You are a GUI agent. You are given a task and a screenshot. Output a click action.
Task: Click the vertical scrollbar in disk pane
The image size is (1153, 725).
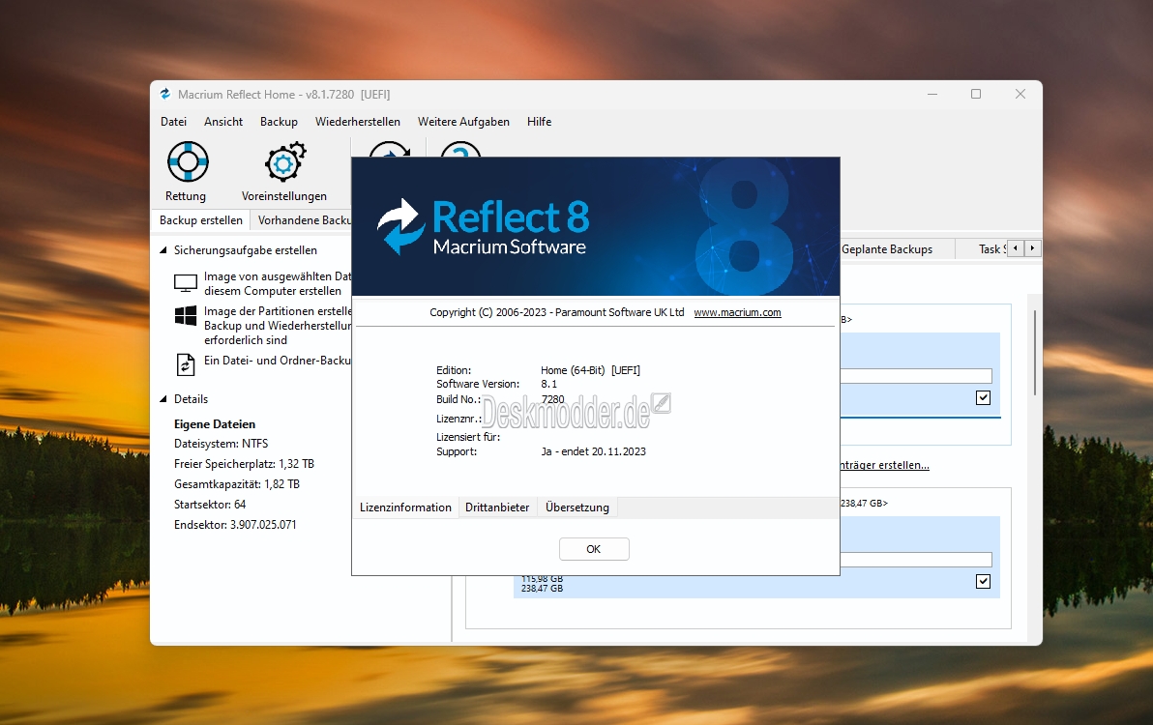[x=1034, y=353]
